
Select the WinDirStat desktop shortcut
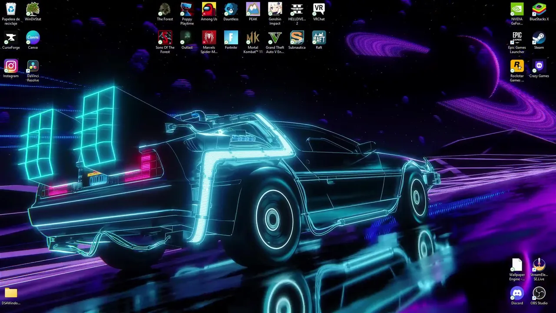(x=33, y=9)
